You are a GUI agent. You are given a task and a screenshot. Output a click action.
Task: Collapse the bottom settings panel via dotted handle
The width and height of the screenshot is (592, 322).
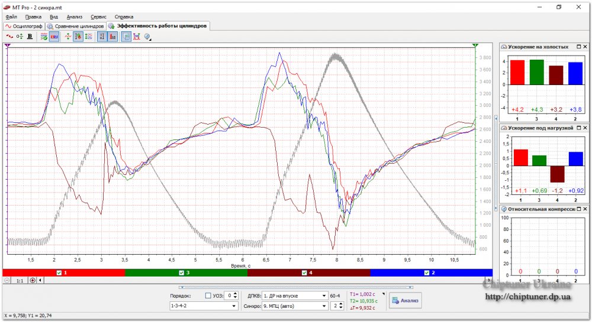295,287
